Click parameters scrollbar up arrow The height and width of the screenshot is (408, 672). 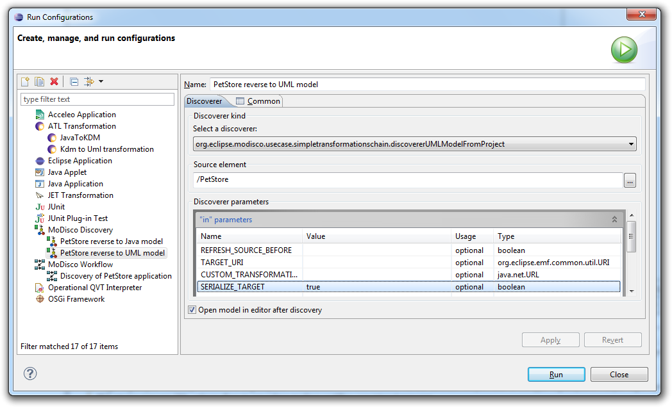(632, 215)
